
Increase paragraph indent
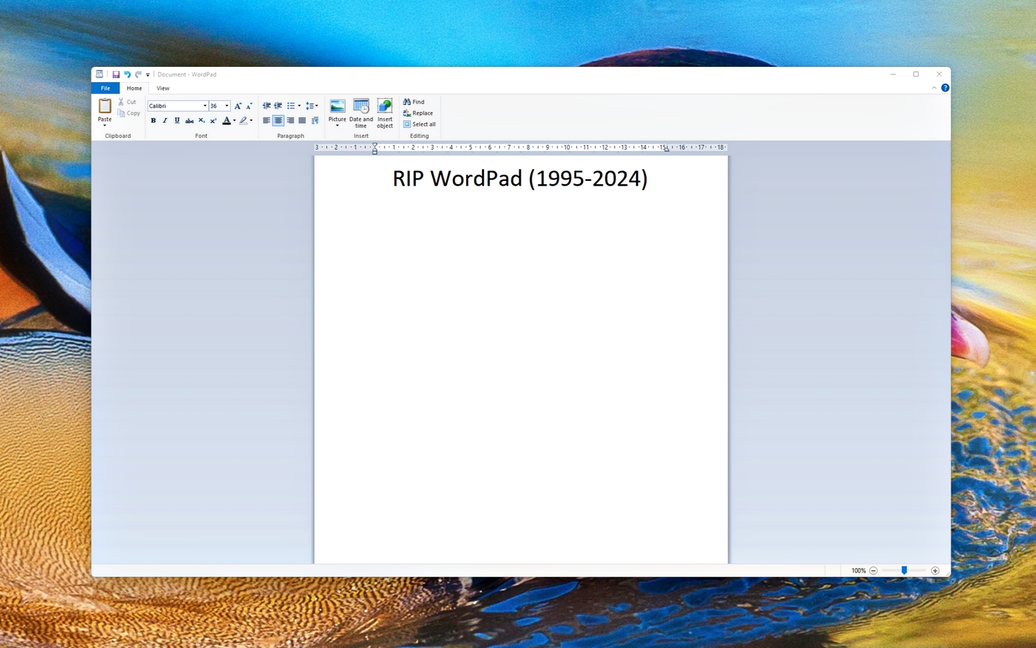[278, 106]
